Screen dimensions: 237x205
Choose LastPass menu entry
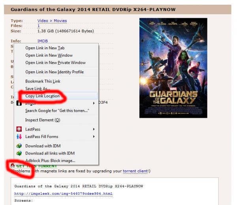56,129
